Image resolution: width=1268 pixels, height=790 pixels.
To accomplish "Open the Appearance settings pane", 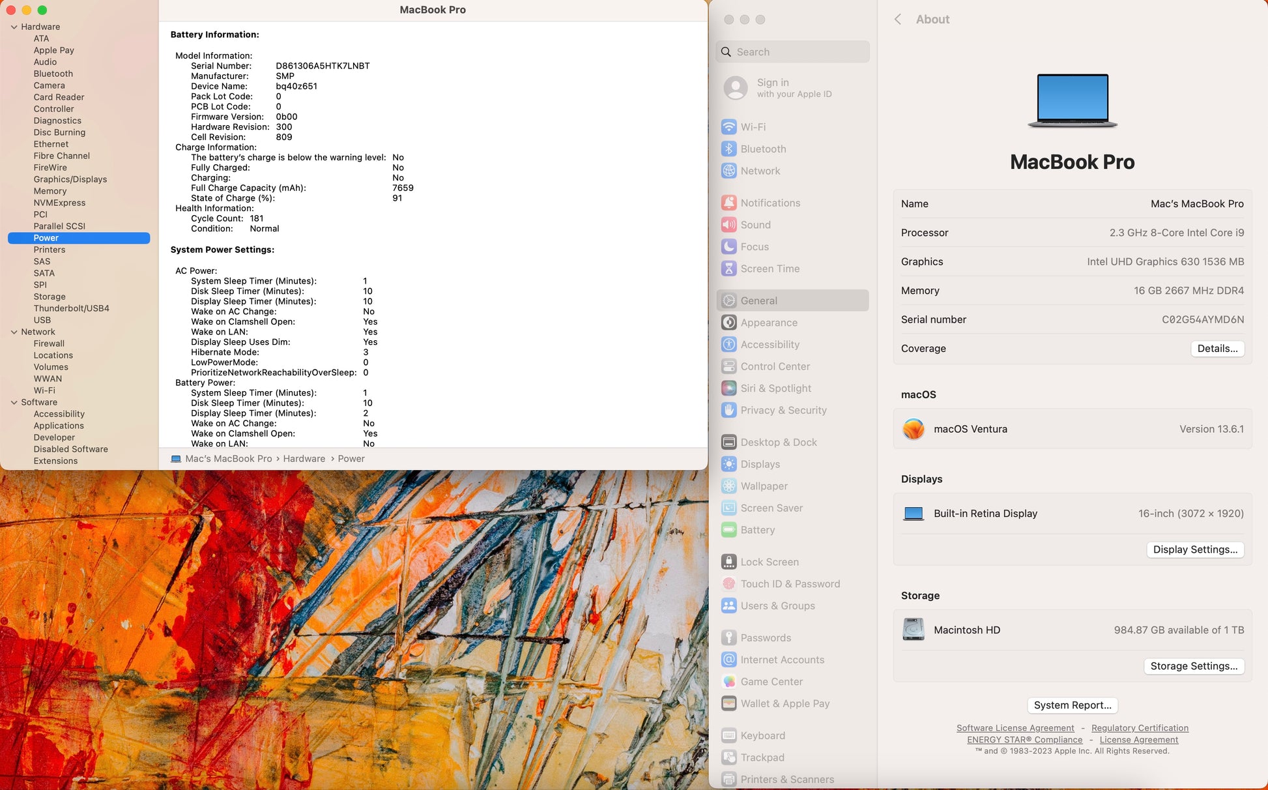I will [769, 323].
